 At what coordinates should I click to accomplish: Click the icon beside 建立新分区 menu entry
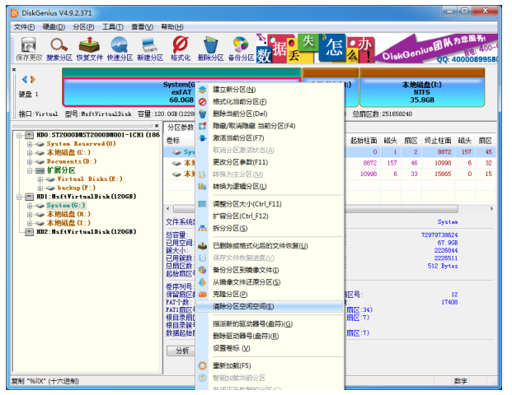pyautogui.click(x=203, y=90)
